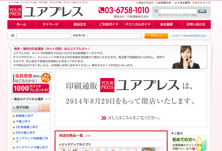The image size is (222, 151).
Task: Open 無線綴じ冊子 category link
Action: click(x=25, y=116)
